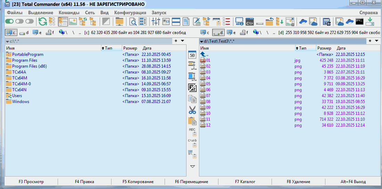Click F4 Правка button
This screenshot has height=189, width=382.
coord(84,182)
